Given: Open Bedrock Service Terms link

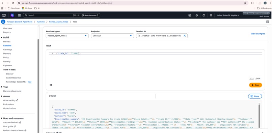Looking at the screenshot, I should point(15,130).
